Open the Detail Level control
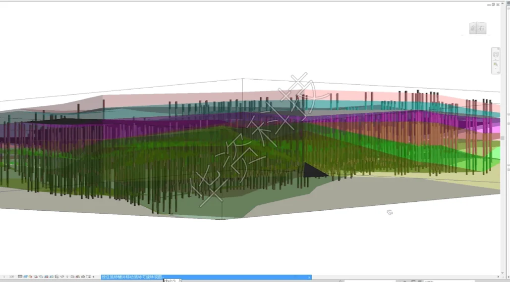 pos(20,277)
